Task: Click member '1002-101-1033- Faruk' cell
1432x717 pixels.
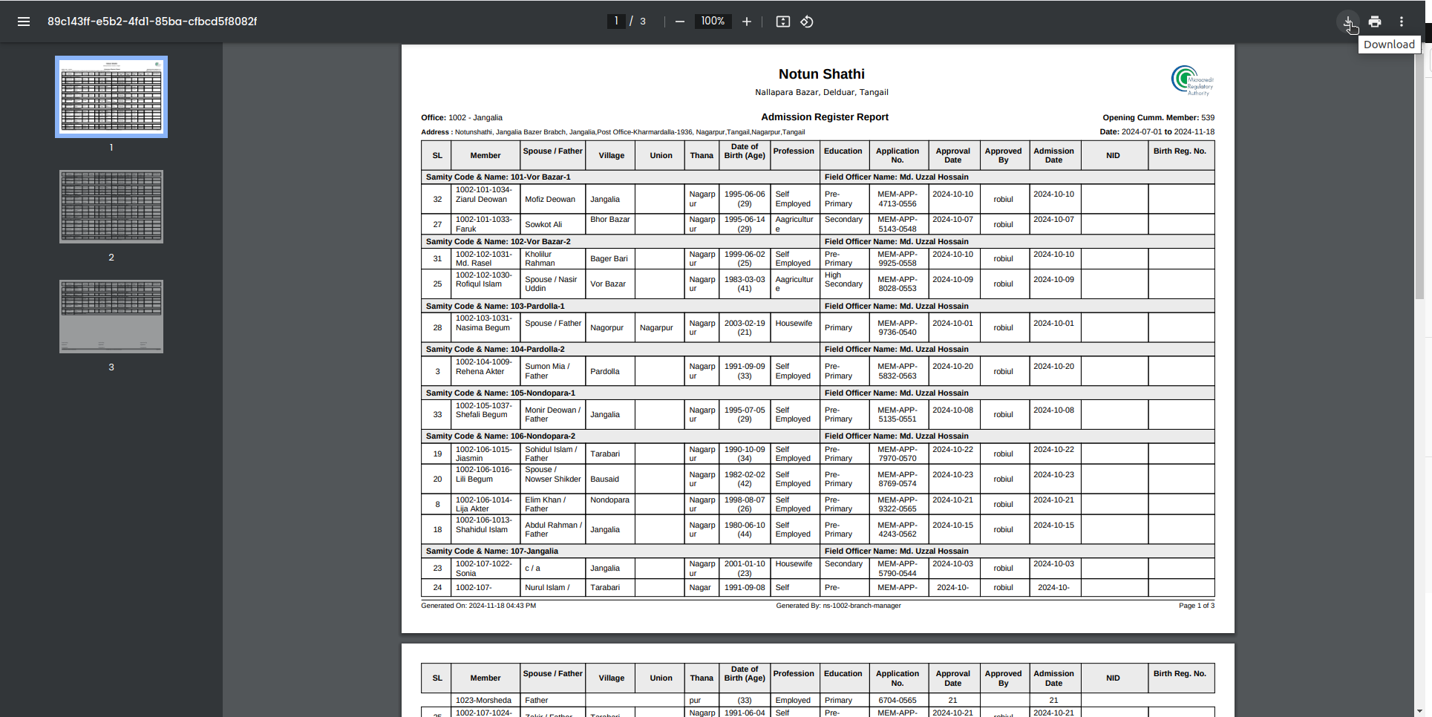Action: (484, 224)
